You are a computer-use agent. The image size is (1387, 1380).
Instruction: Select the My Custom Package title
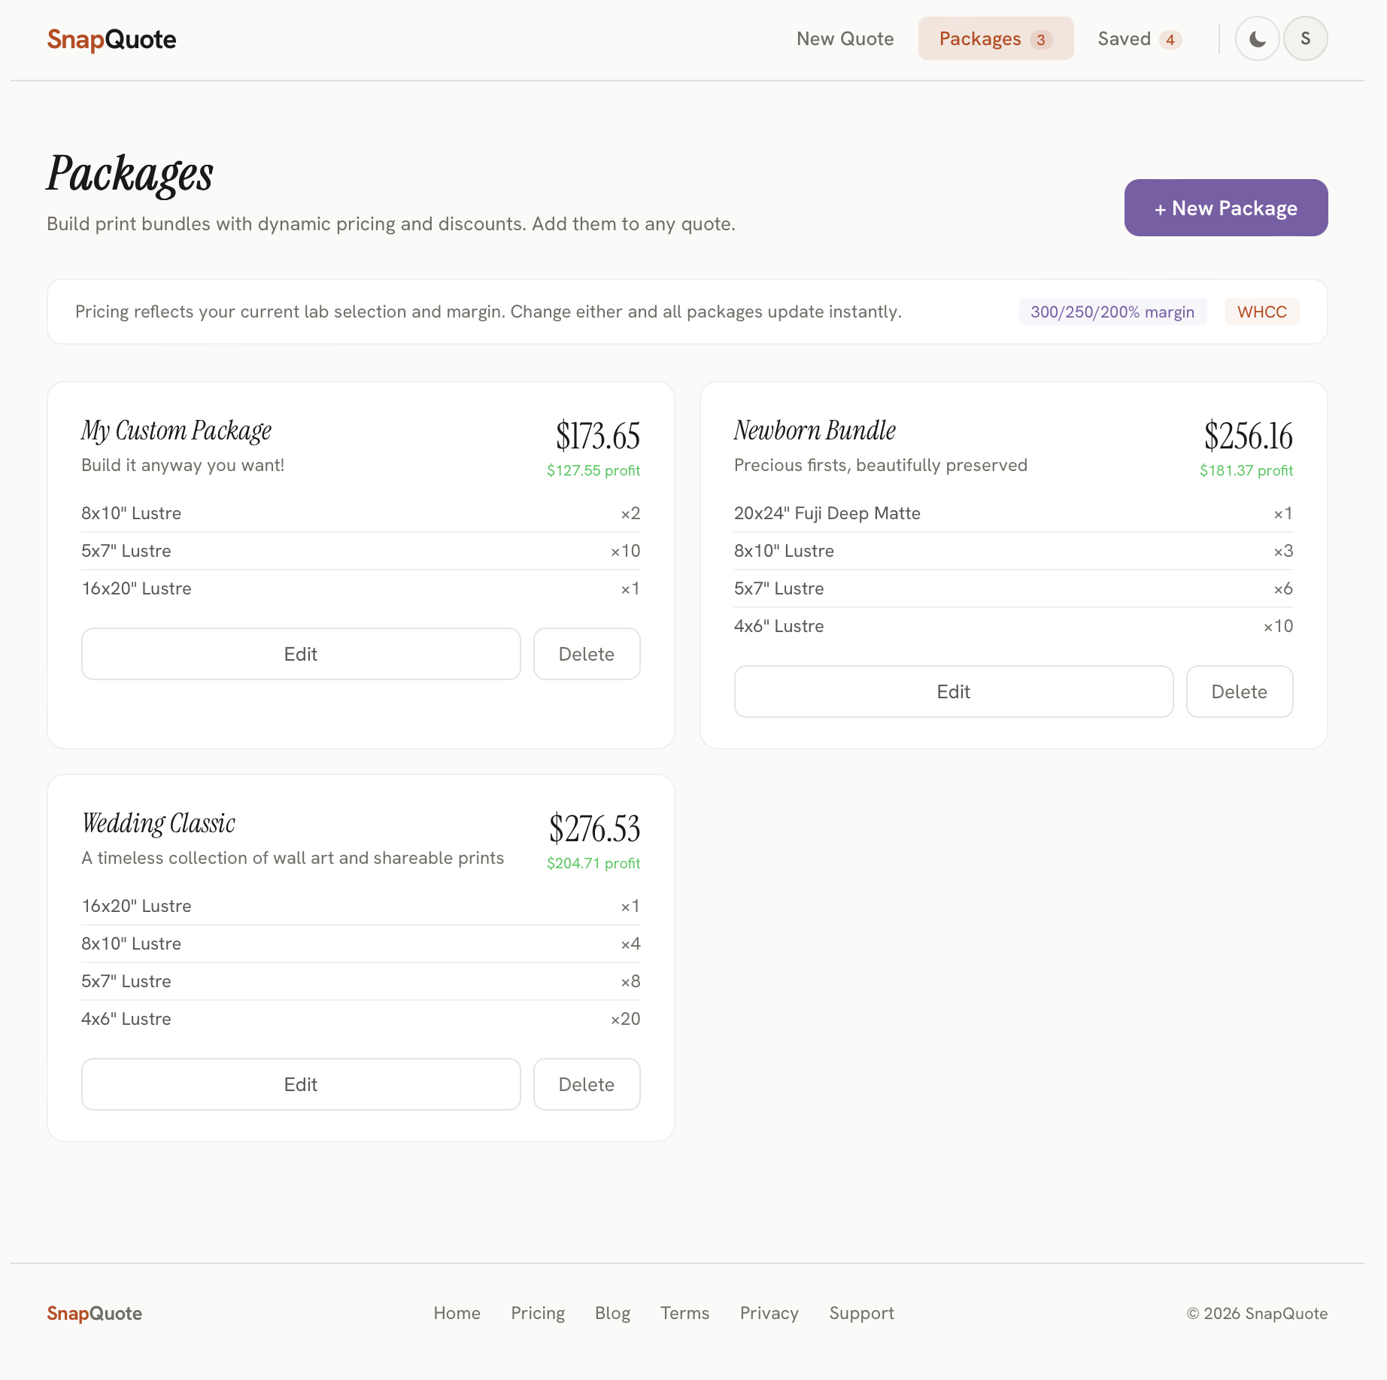click(x=176, y=430)
